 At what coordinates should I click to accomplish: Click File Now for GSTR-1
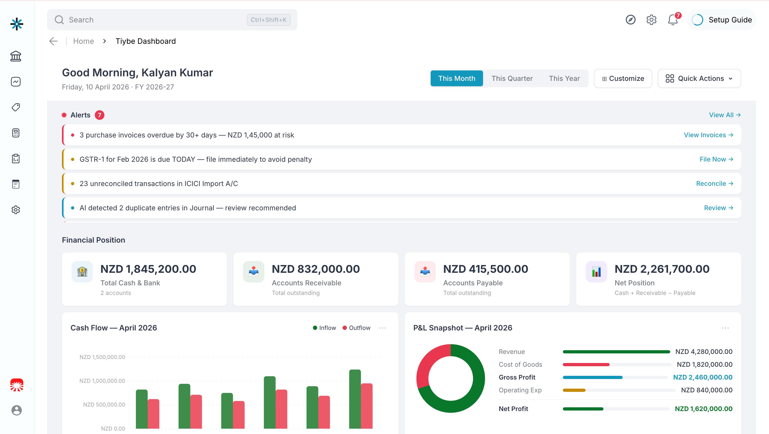[x=716, y=159]
